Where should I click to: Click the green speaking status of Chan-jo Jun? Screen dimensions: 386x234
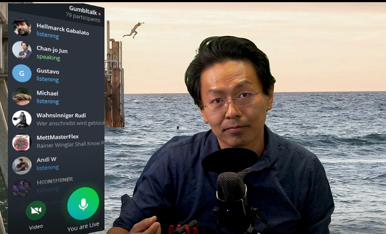(x=48, y=57)
